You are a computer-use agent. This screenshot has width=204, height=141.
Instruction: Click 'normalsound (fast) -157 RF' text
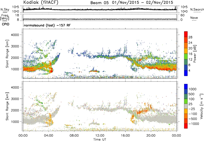click(47, 25)
